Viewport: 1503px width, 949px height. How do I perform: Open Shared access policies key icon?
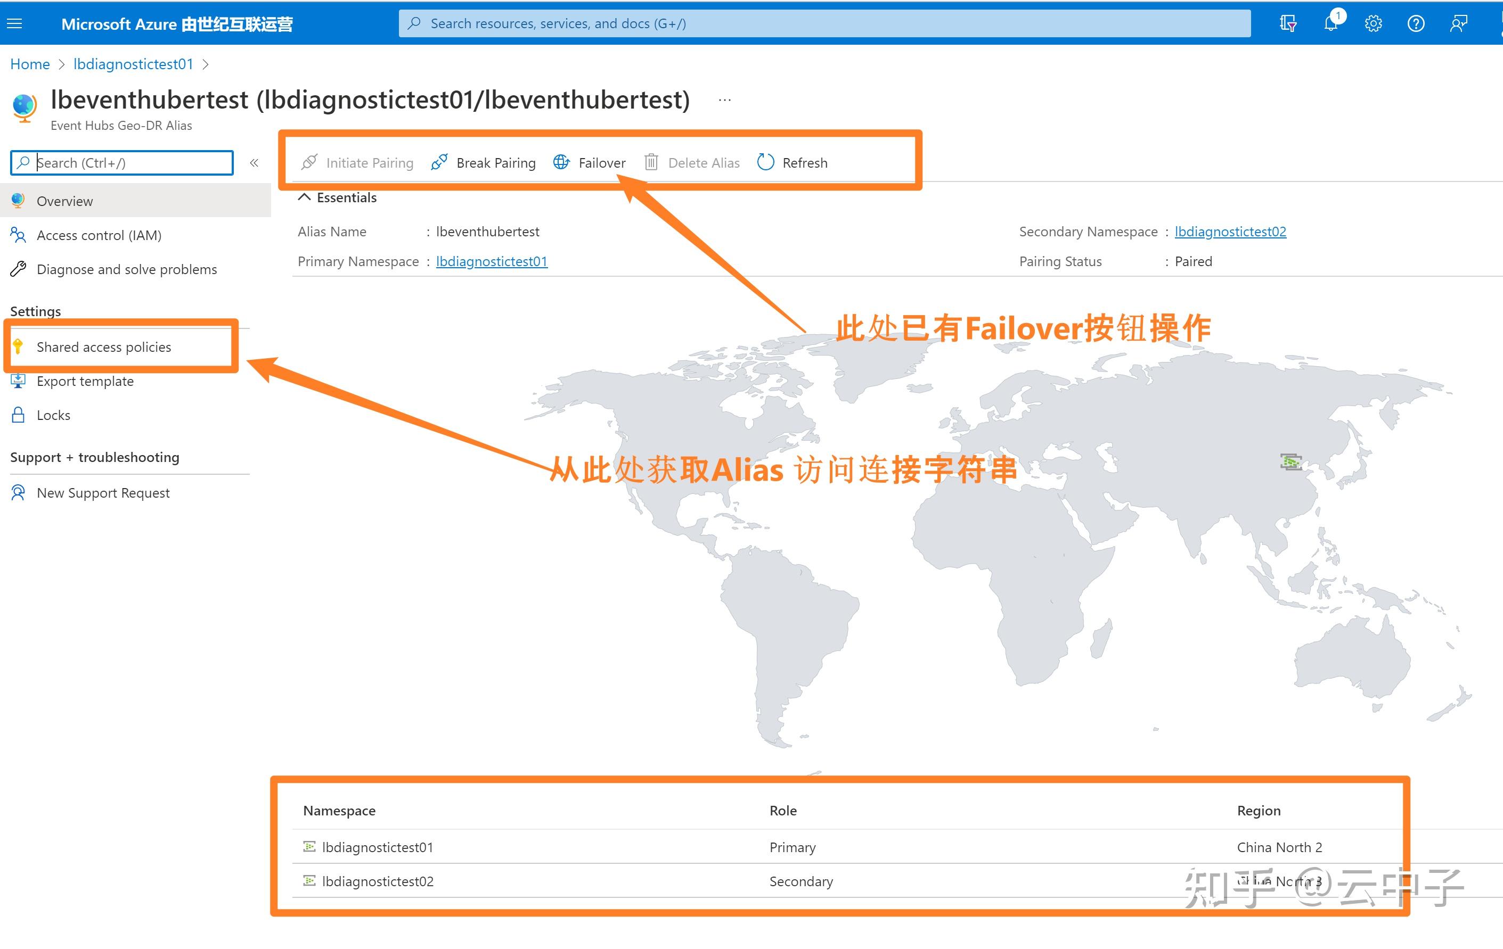18,347
